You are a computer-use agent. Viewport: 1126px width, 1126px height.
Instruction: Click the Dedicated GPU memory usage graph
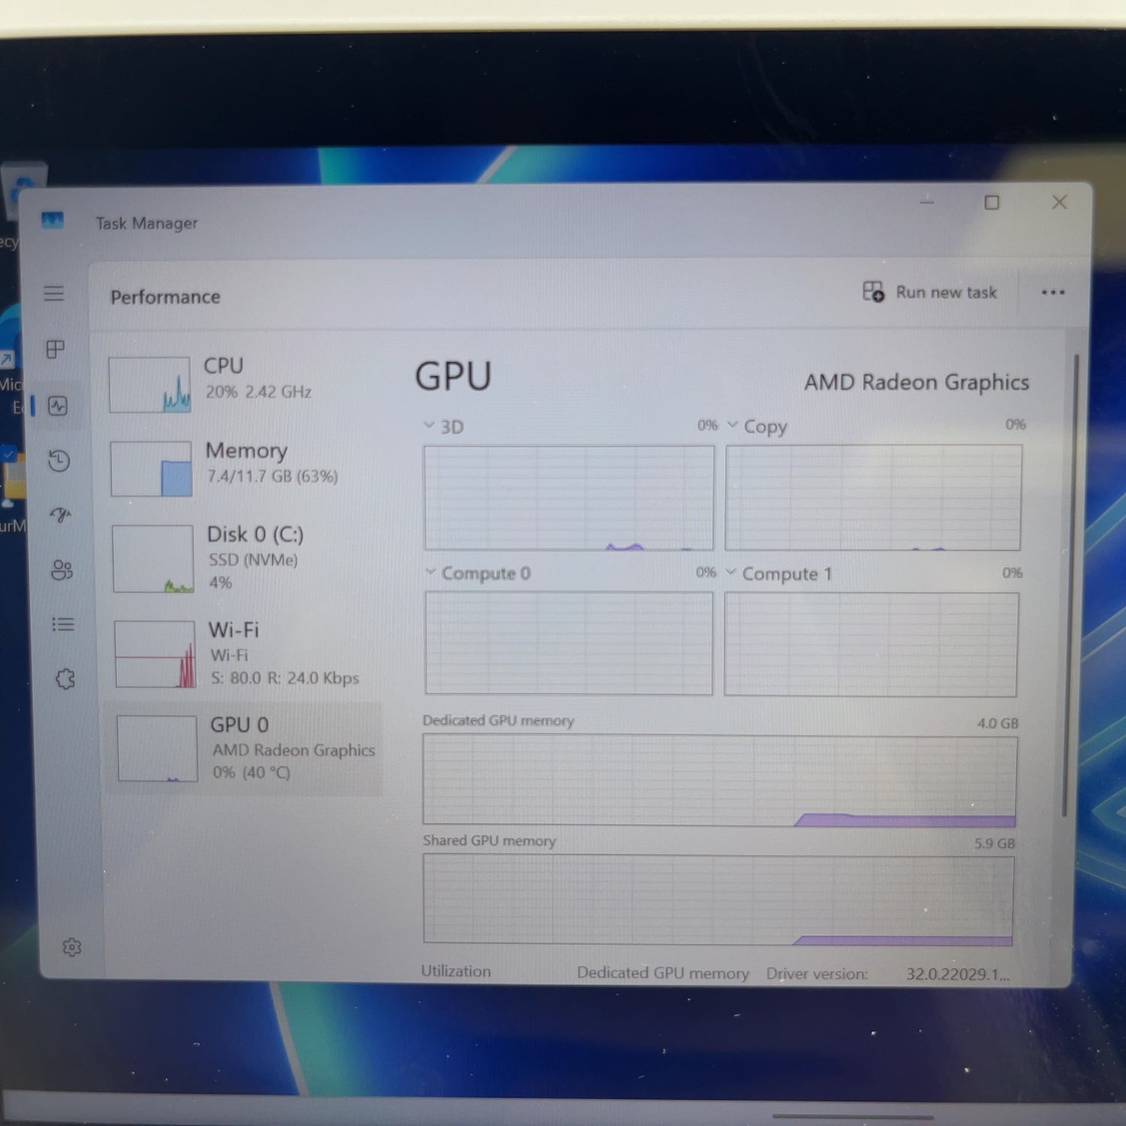pyautogui.click(x=718, y=778)
